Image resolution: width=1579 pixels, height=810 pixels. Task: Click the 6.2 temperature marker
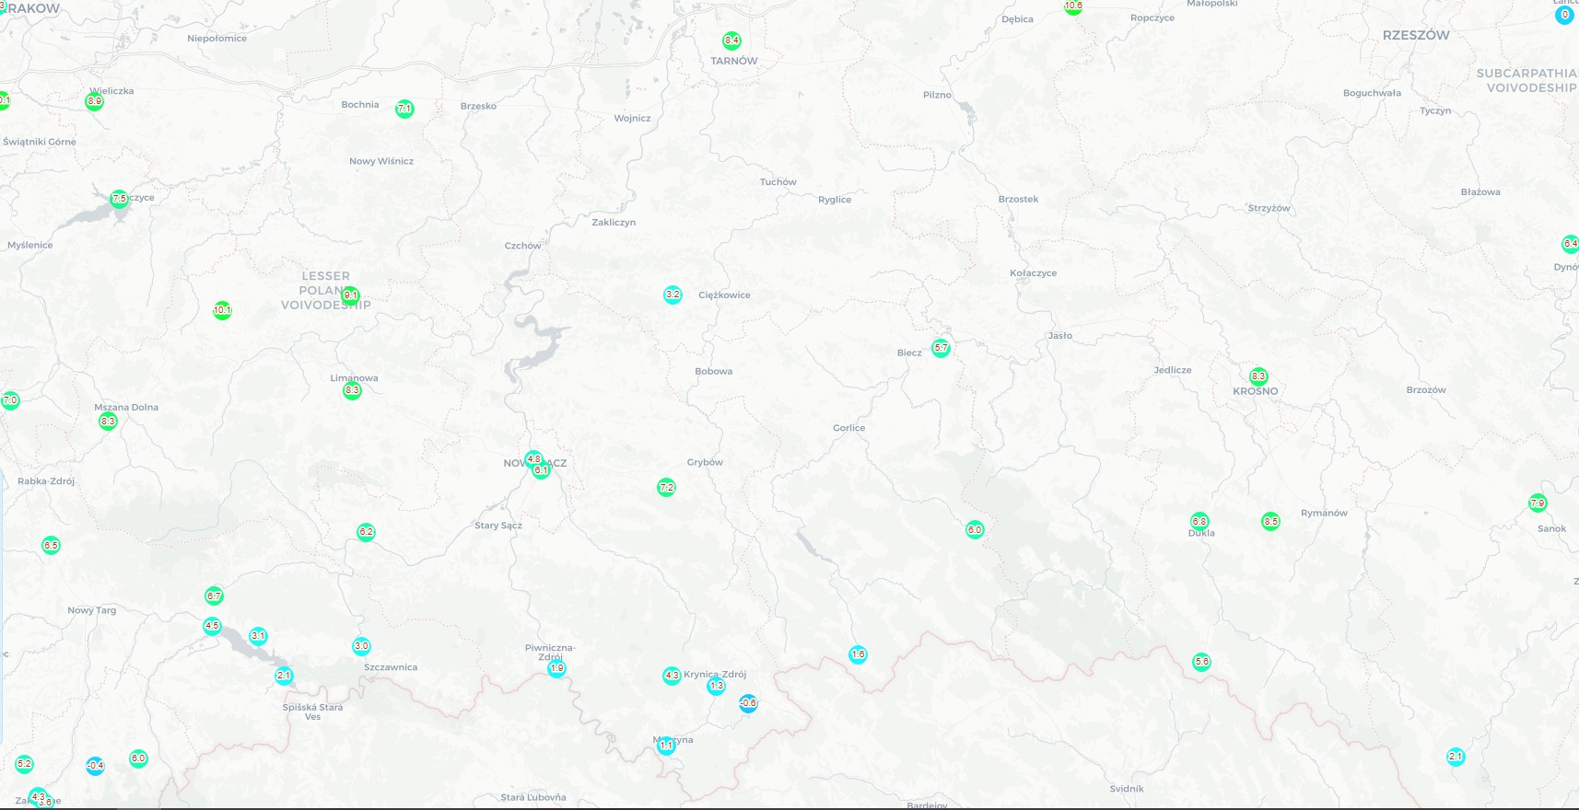[x=366, y=532]
